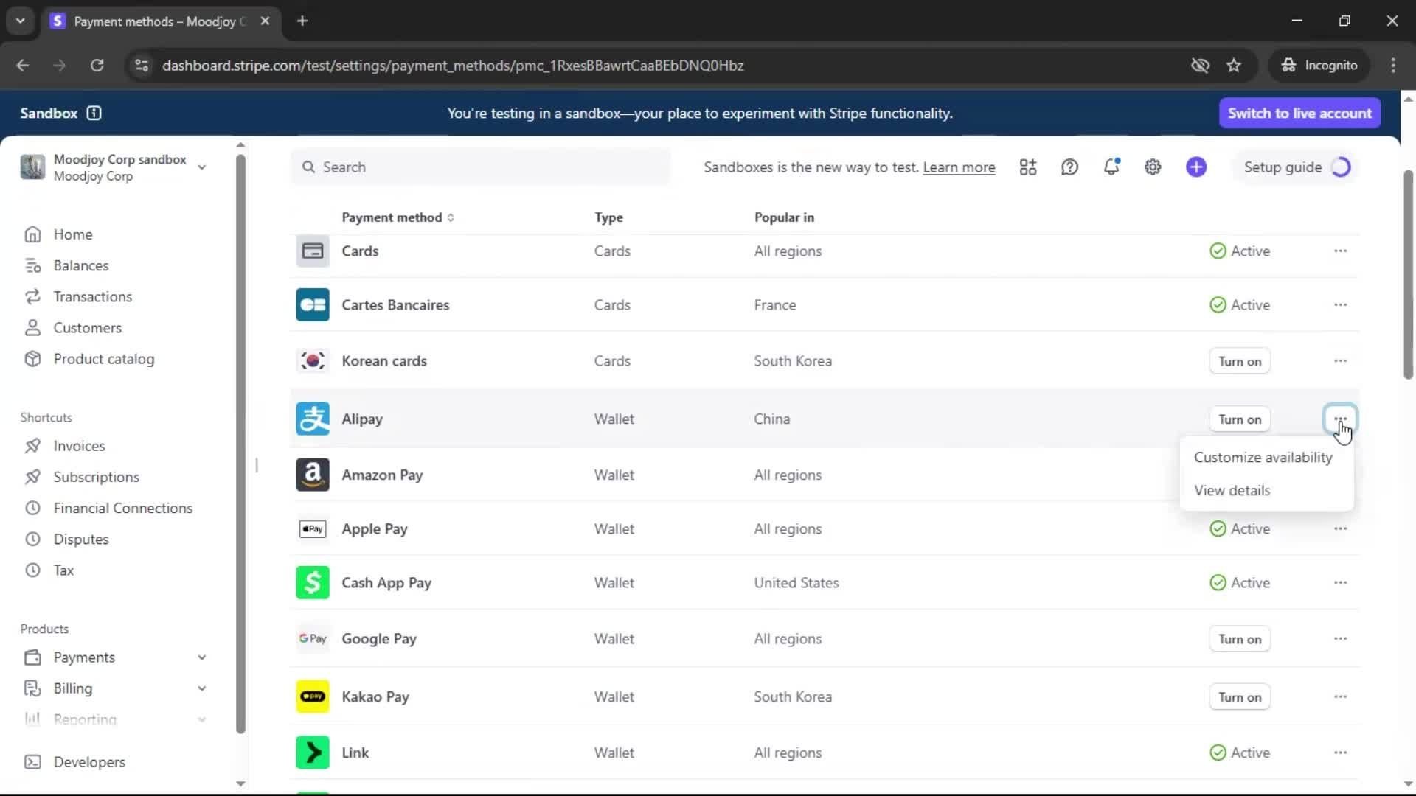Go to Balances in the sidebar
1416x796 pixels.
(80, 265)
